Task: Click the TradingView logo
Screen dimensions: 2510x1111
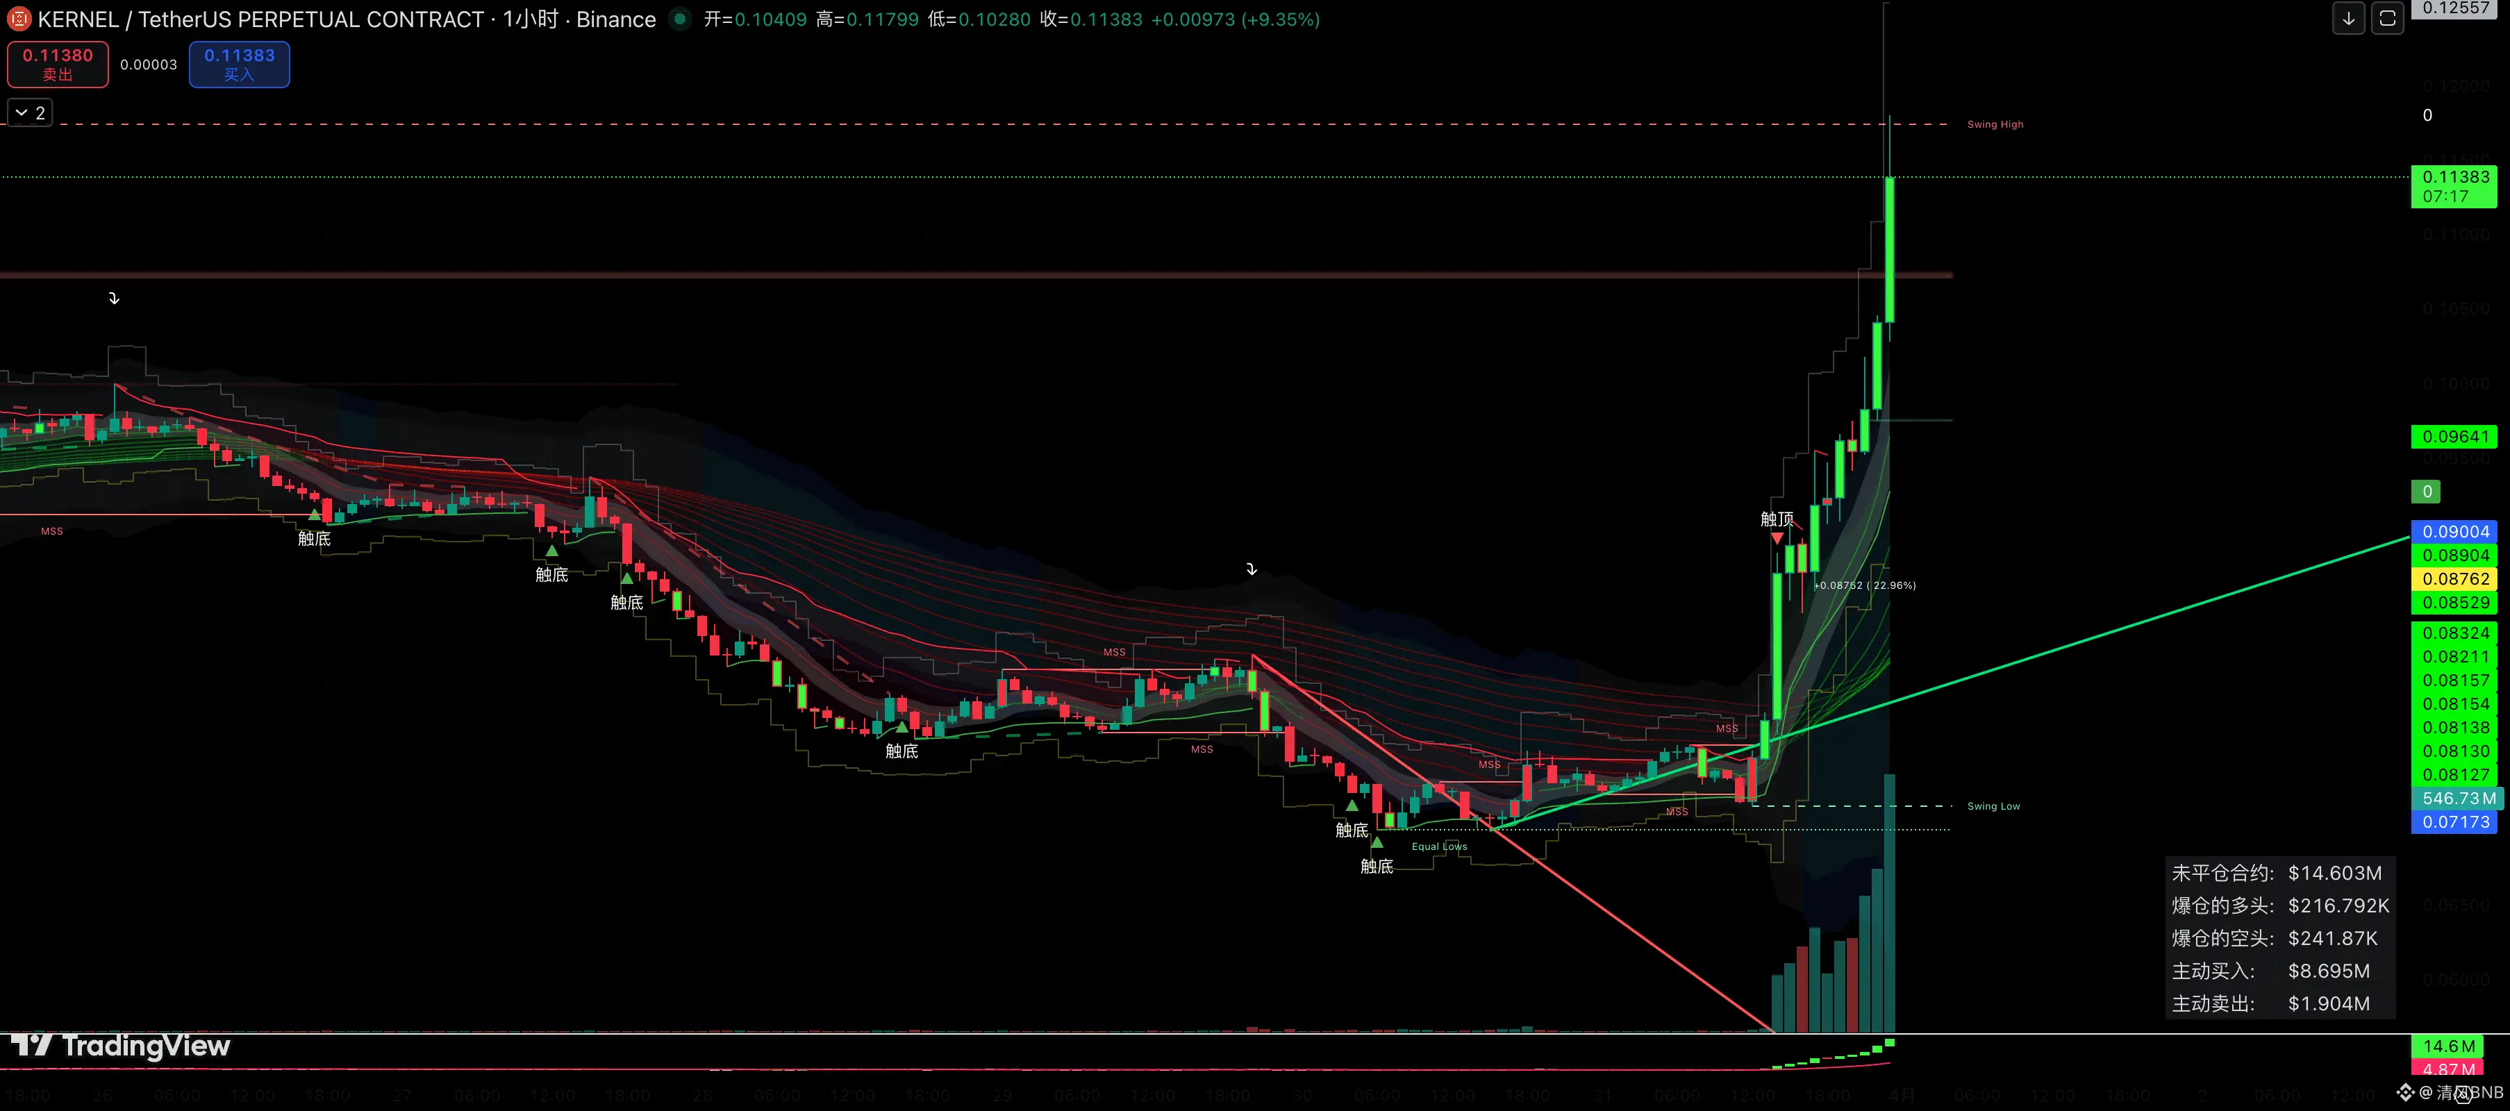Action: click(122, 1046)
